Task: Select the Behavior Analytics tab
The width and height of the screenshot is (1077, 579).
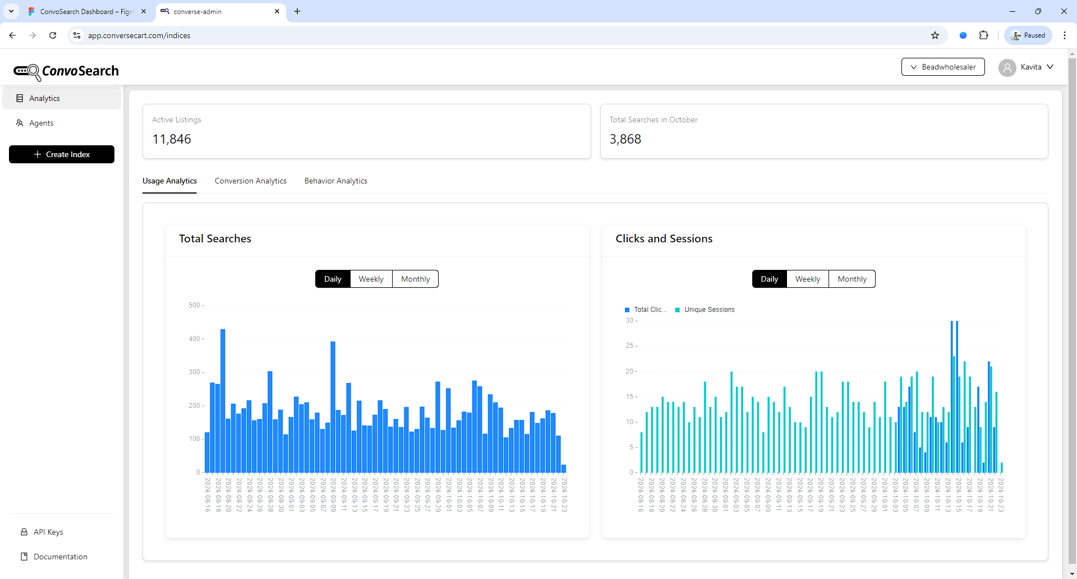Action: [335, 181]
